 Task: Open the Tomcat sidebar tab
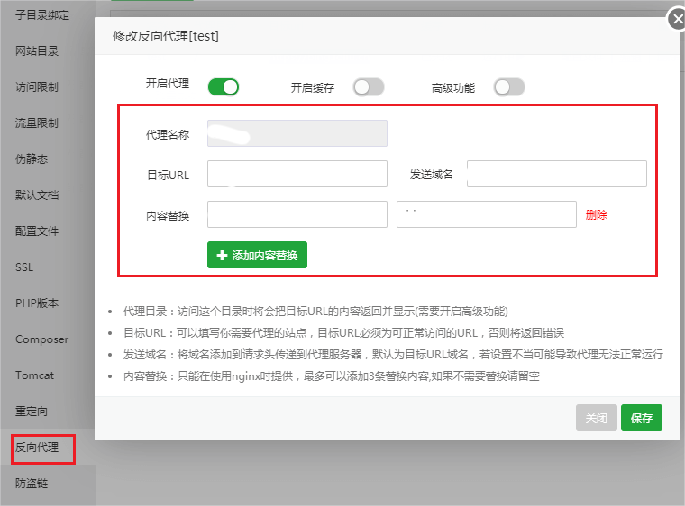coord(34,375)
